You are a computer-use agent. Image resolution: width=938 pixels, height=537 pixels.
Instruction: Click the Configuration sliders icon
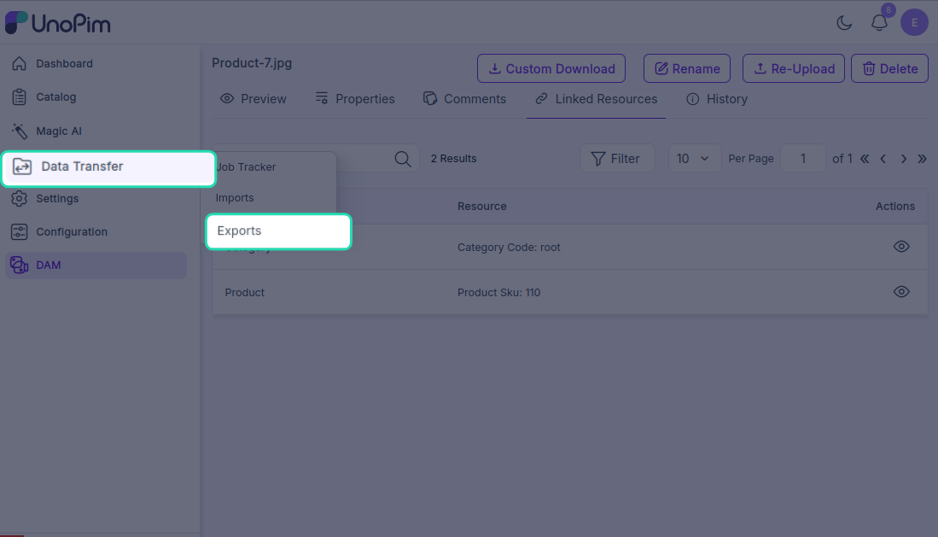tap(19, 231)
